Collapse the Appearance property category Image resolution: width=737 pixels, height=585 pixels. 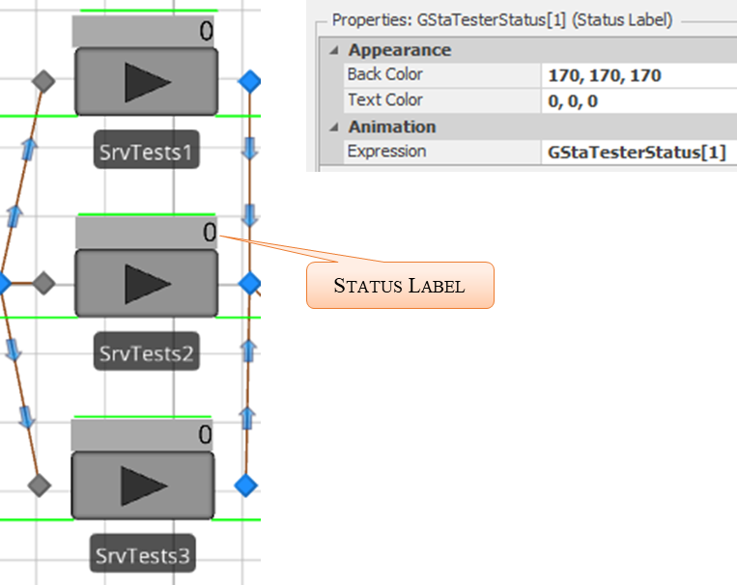334,50
